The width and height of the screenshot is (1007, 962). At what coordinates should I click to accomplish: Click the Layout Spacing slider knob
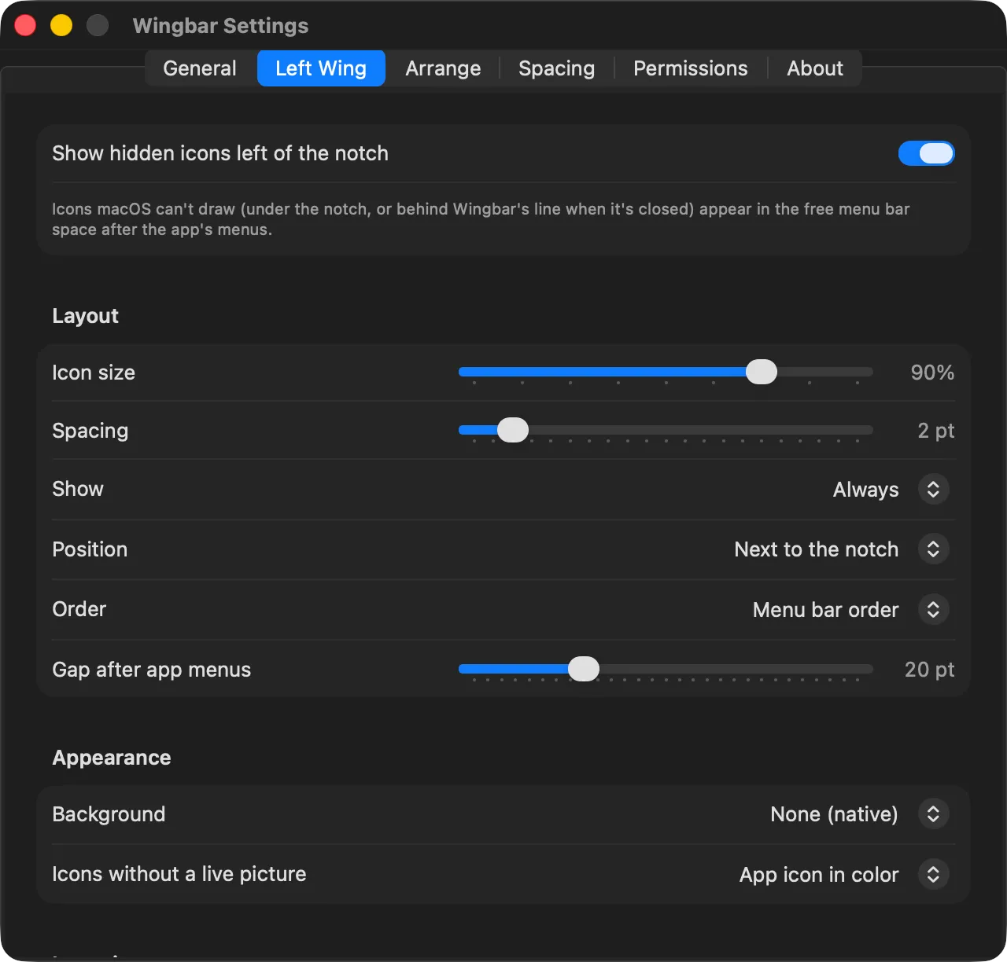pos(513,430)
